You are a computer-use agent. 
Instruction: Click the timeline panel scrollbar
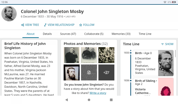[175, 54]
